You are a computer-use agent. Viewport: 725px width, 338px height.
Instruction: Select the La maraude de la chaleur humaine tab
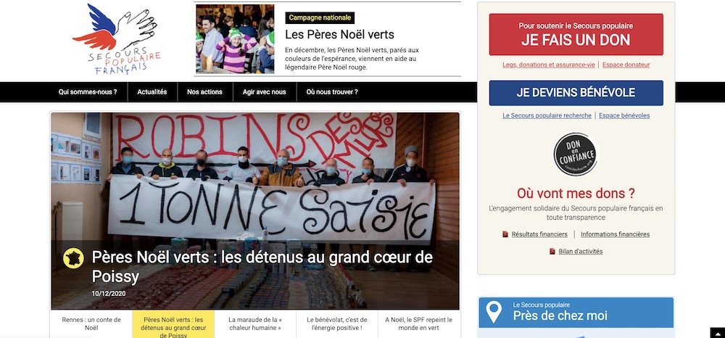[x=255, y=323]
